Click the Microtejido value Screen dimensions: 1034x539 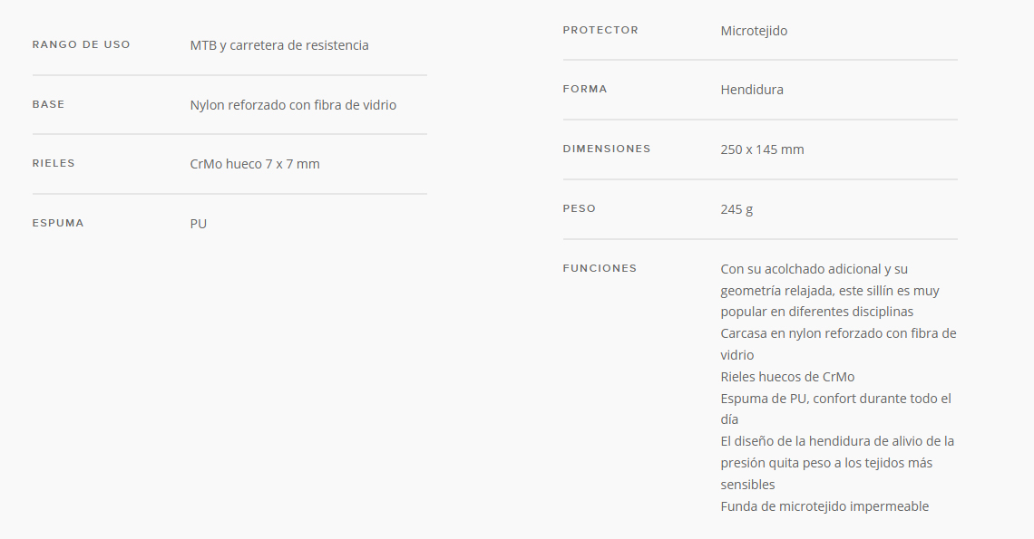click(x=754, y=31)
